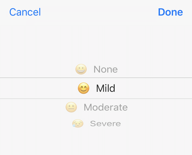Click the separator line above Mild row
This screenshot has height=155, width=192.
tap(96, 78)
